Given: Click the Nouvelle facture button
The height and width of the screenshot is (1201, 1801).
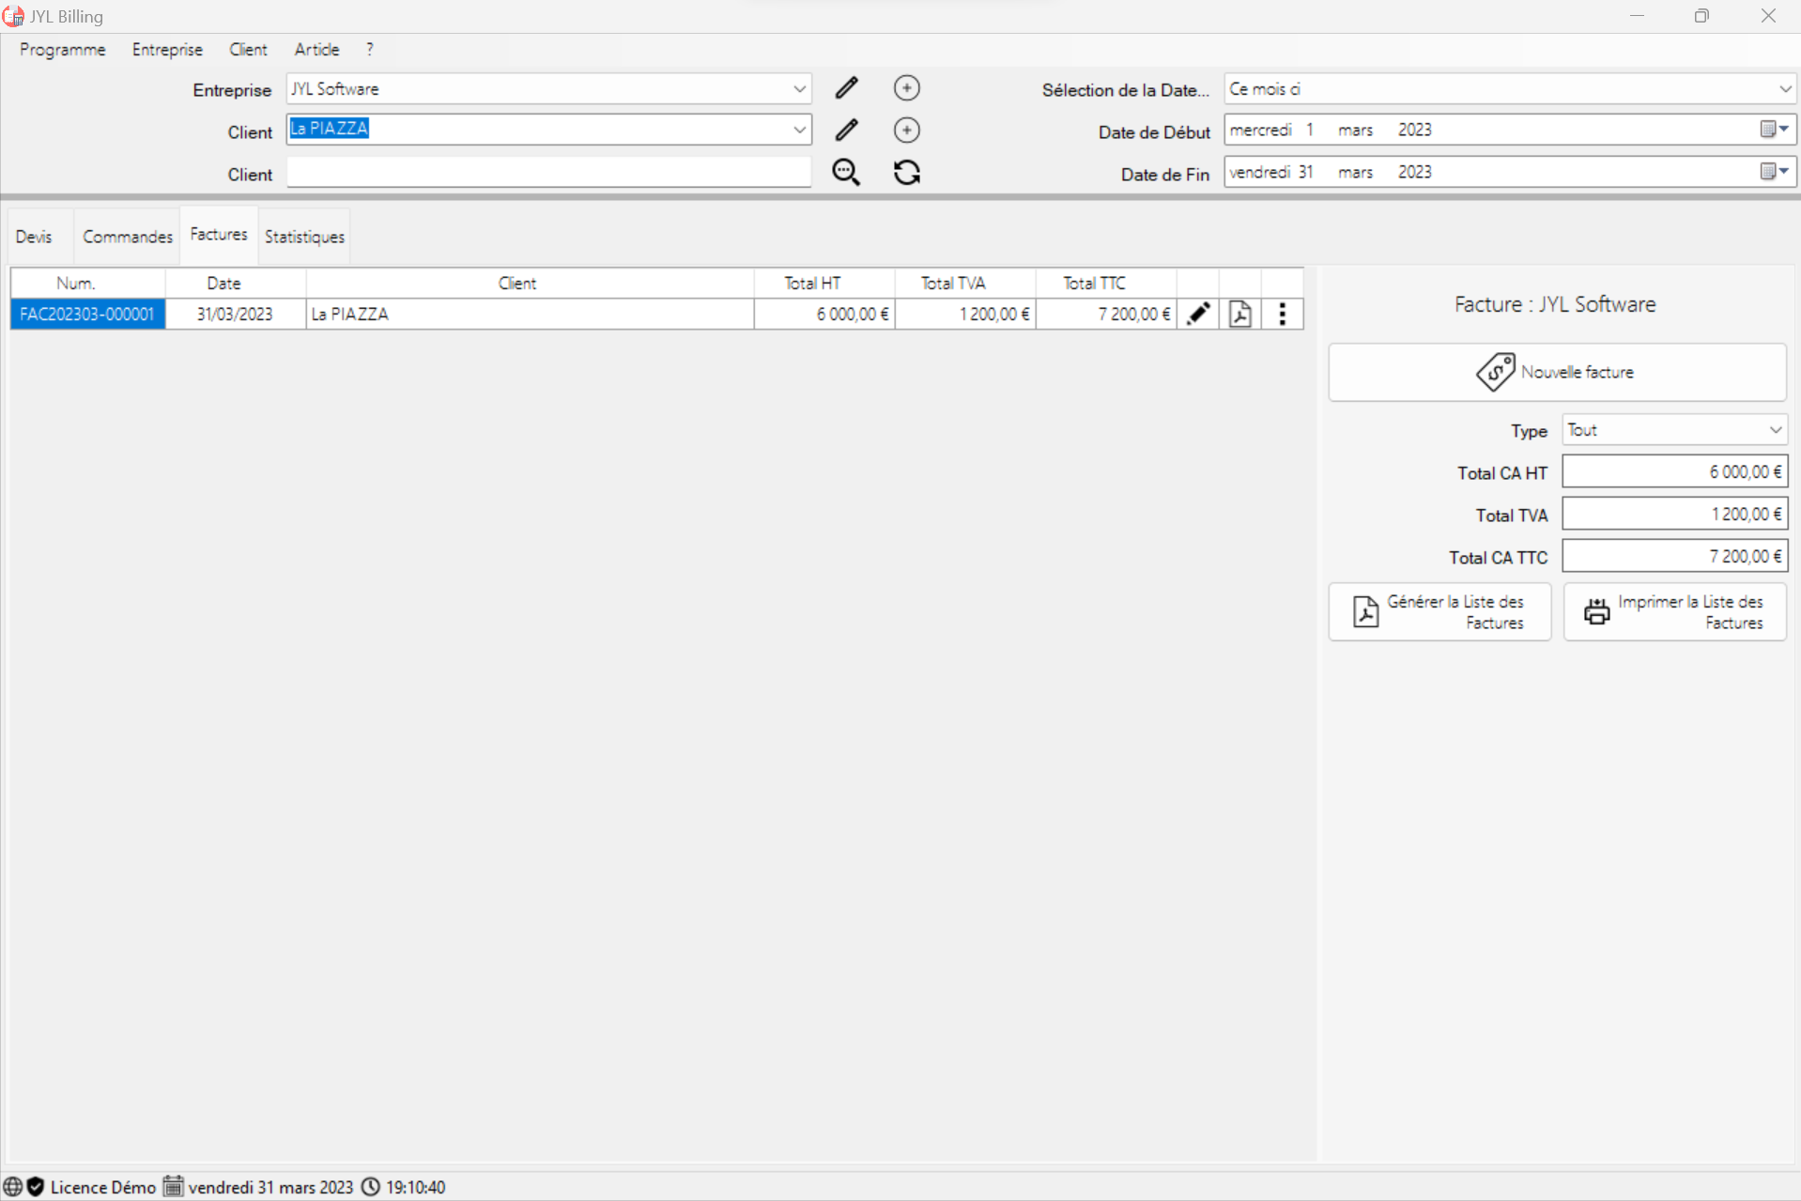Looking at the screenshot, I should (1556, 372).
